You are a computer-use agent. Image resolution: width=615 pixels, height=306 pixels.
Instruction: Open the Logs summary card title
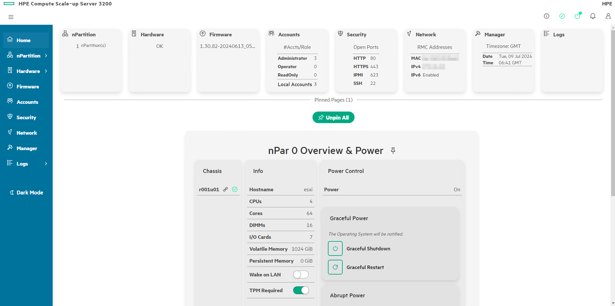point(559,34)
